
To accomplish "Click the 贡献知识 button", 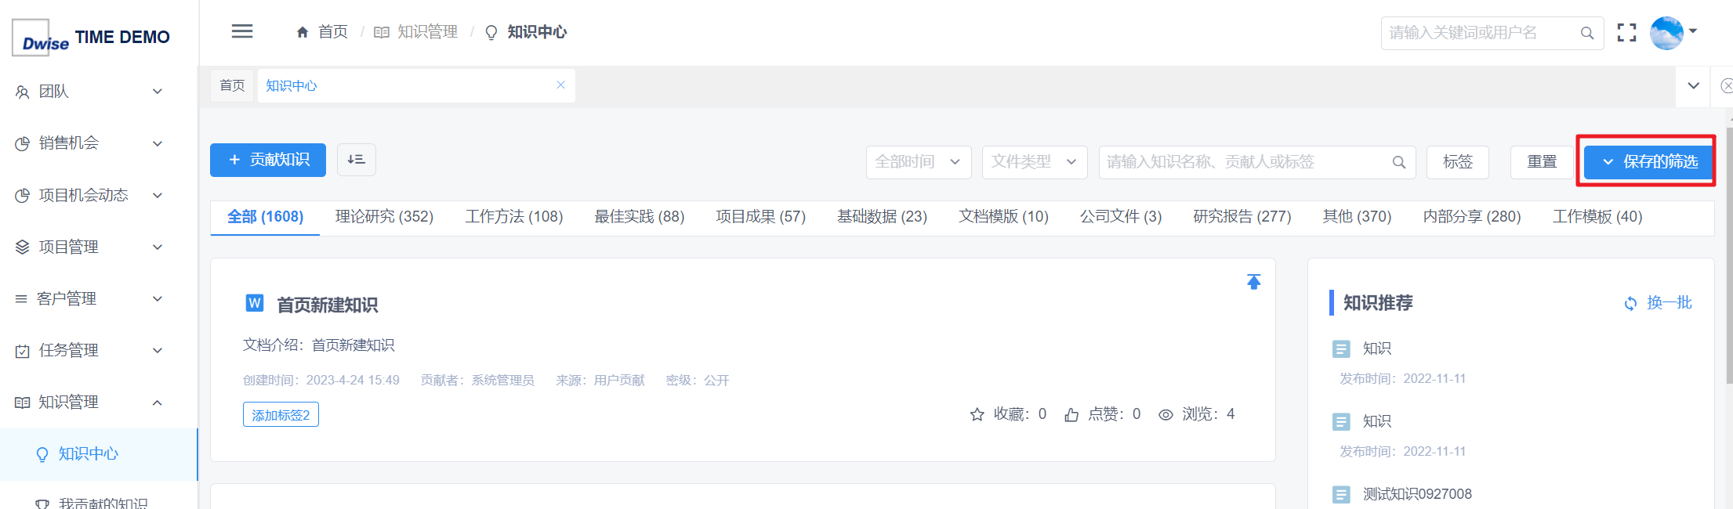I will coord(268,160).
